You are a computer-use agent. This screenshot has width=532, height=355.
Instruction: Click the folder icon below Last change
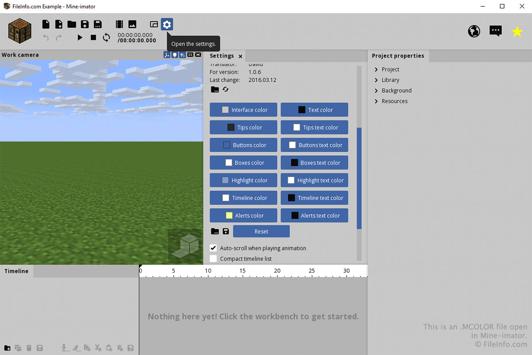point(215,90)
